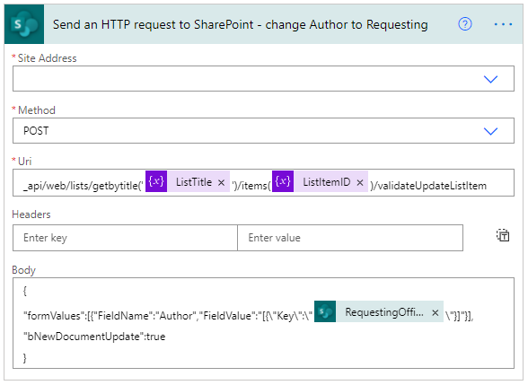Click the ')/items( text in Uri

point(251,186)
